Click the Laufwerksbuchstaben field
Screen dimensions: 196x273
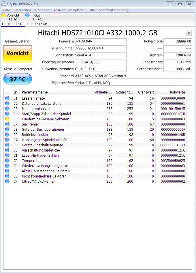point(101,69)
